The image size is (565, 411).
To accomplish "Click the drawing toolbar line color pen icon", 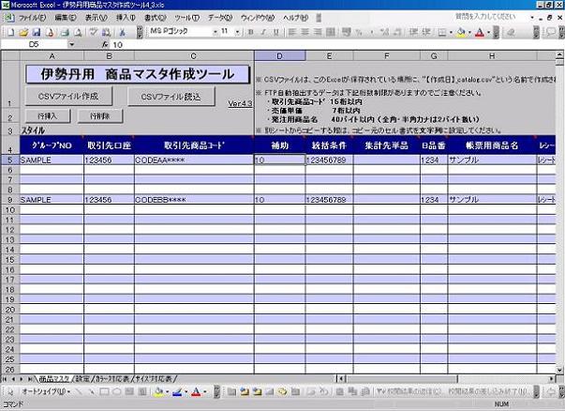I will coord(177,391).
